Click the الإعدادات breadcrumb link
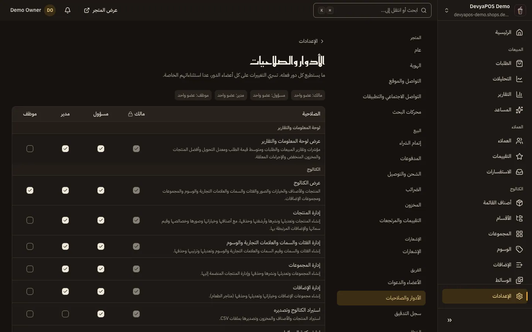 pyautogui.click(x=308, y=41)
